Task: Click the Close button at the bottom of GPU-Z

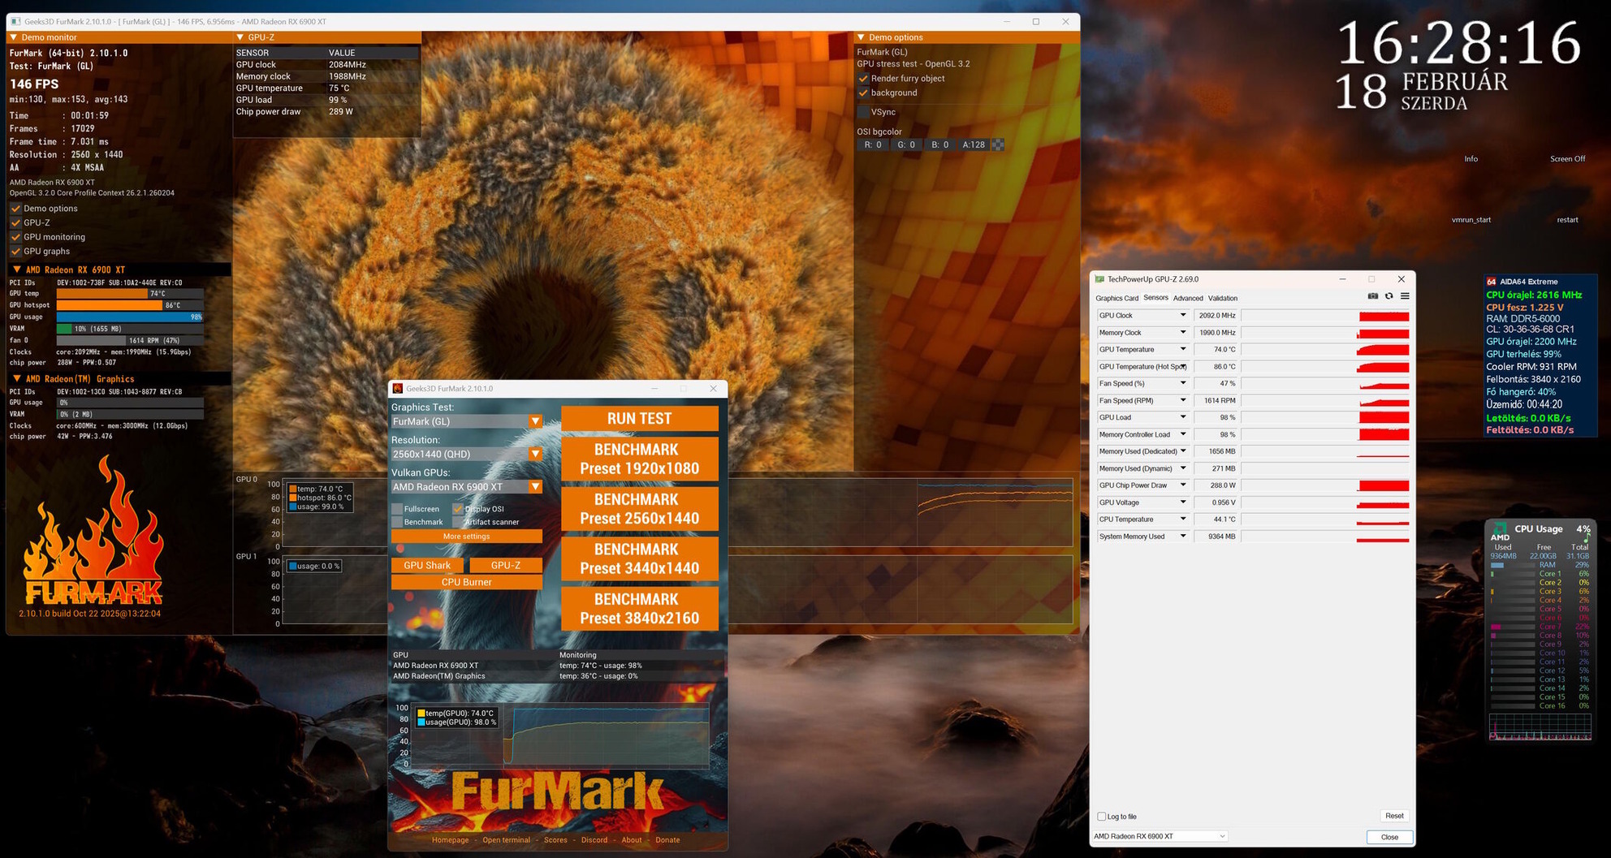Action: 1389,837
